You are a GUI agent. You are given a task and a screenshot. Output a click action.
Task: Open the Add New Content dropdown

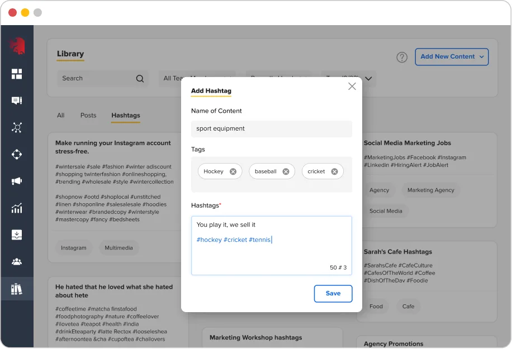(452, 57)
